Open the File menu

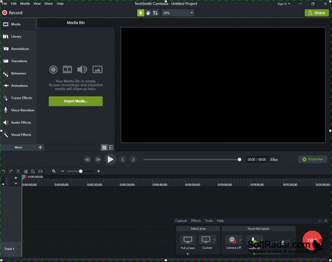tap(4, 4)
